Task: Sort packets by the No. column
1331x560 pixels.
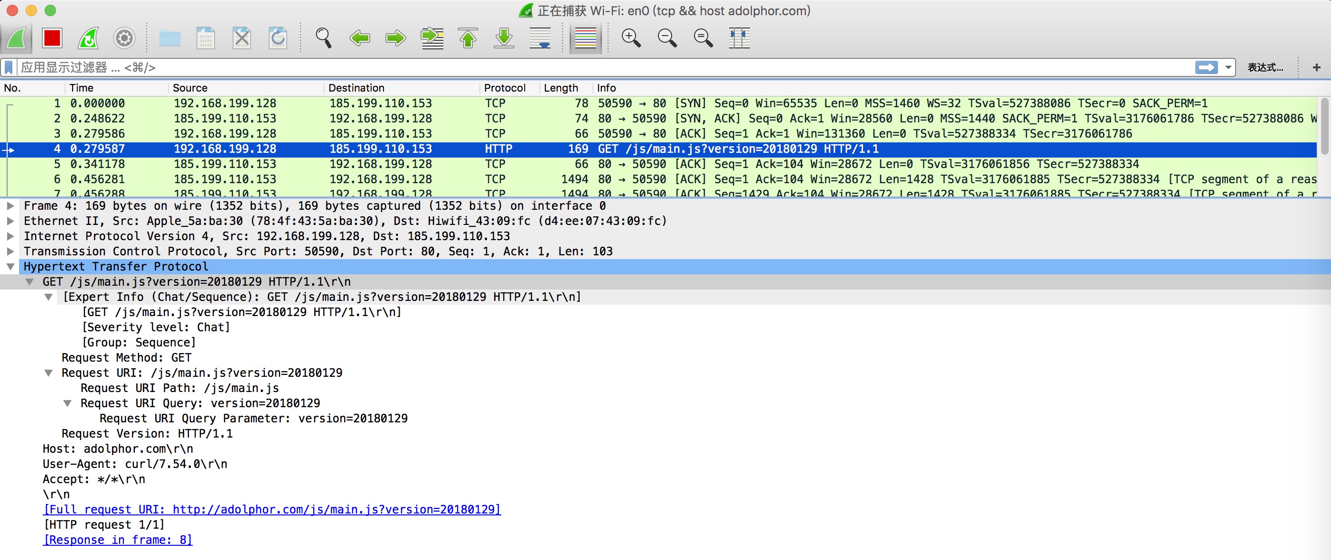Action: click(32, 88)
